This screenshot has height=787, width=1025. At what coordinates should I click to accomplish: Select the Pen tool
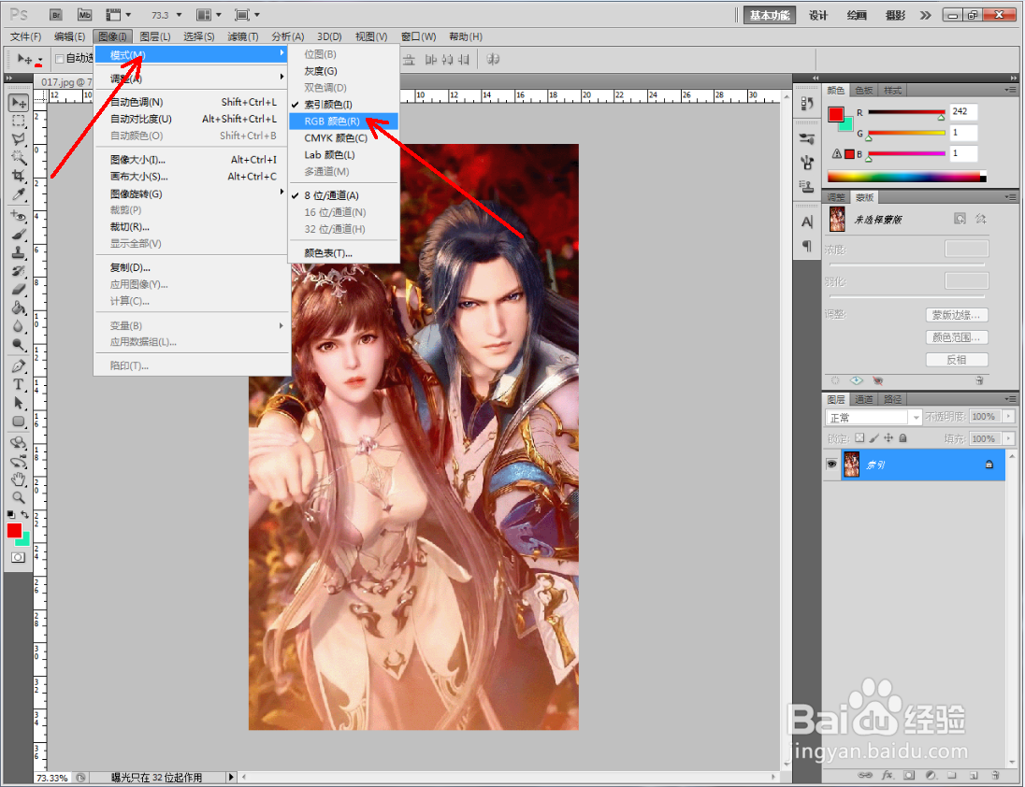coord(19,366)
